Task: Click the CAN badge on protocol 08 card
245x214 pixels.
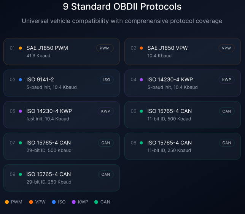Action: [x=226, y=143]
